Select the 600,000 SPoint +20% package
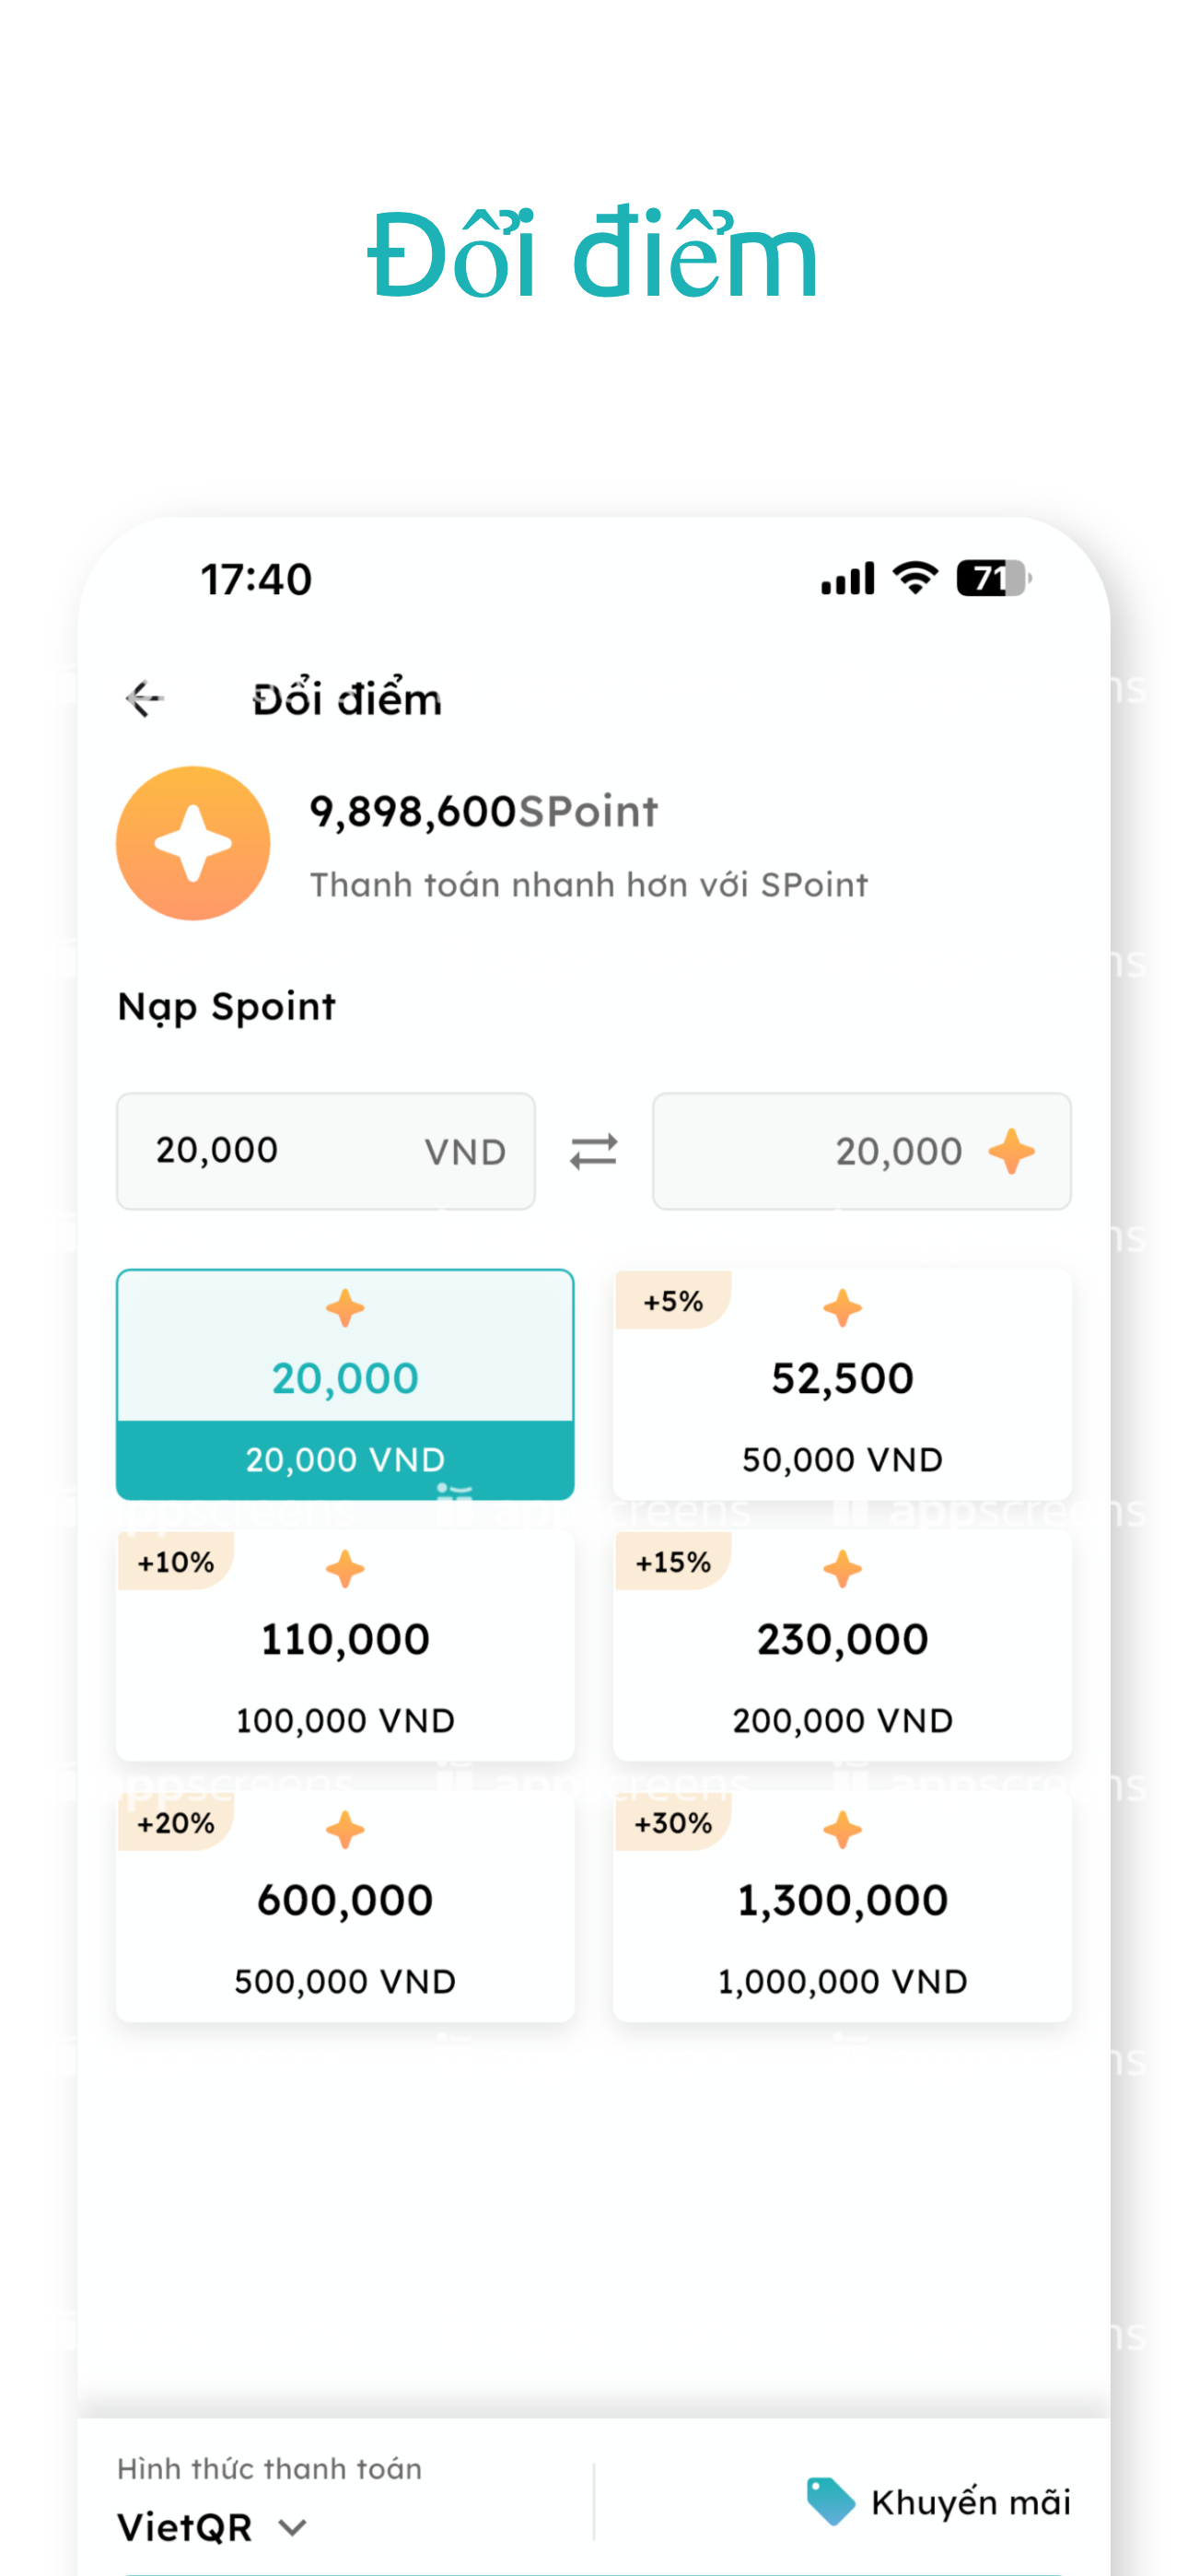 tap(345, 1906)
